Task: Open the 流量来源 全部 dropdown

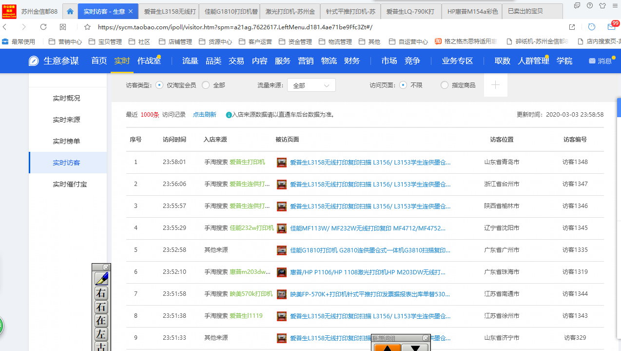Action: (x=311, y=85)
